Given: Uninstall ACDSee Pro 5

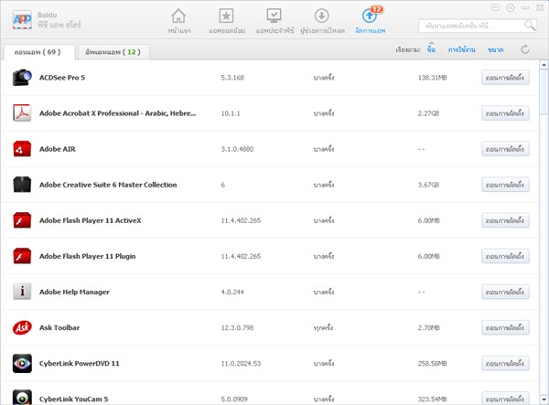Looking at the screenshot, I should coord(505,78).
